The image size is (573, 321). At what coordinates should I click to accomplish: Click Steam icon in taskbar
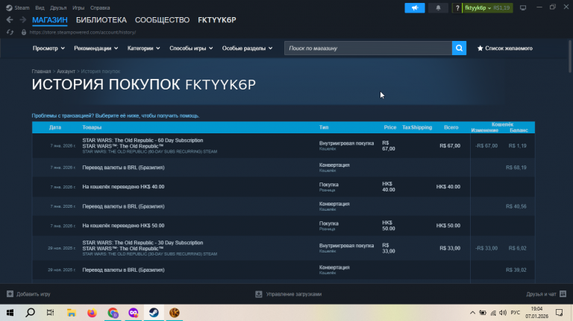pyautogui.click(x=154, y=313)
